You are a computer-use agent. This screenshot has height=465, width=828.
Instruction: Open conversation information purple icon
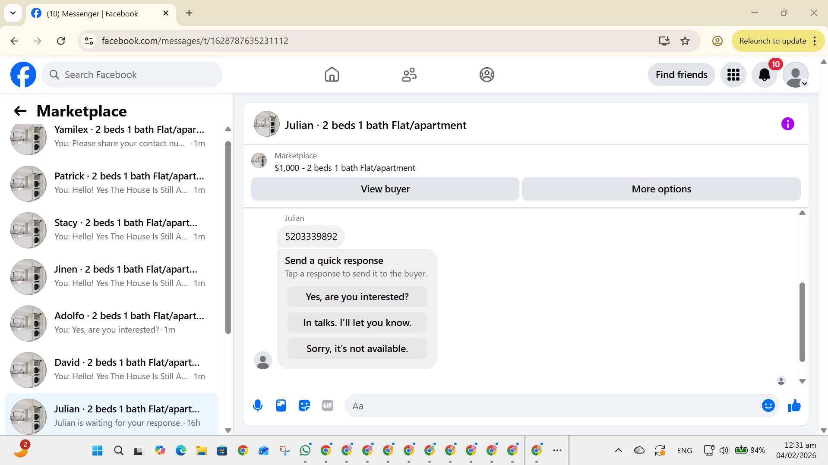[x=787, y=124]
